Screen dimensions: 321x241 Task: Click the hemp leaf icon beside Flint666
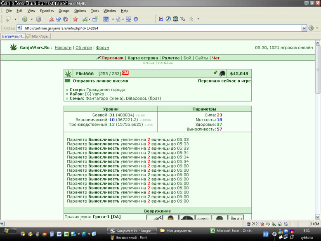(x=68, y=73)
